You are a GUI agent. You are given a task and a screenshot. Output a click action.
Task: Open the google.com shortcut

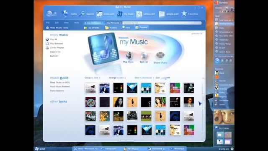[x=168, y=14]
